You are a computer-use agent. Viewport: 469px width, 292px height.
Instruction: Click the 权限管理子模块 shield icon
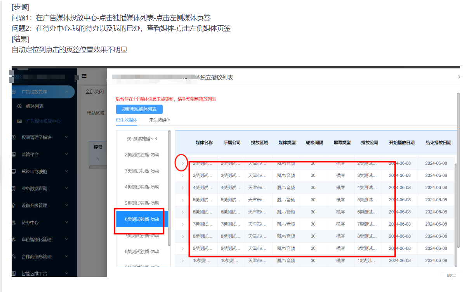pyautogui.click(x=14, y=137)
